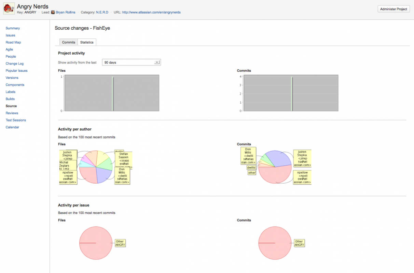Click the 'other' label on author Commits pie
The width and height of the screenshot is (414, 273).
coord(252,173)
